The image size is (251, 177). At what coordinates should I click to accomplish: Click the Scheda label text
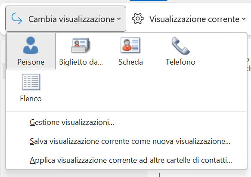point(130,62)
